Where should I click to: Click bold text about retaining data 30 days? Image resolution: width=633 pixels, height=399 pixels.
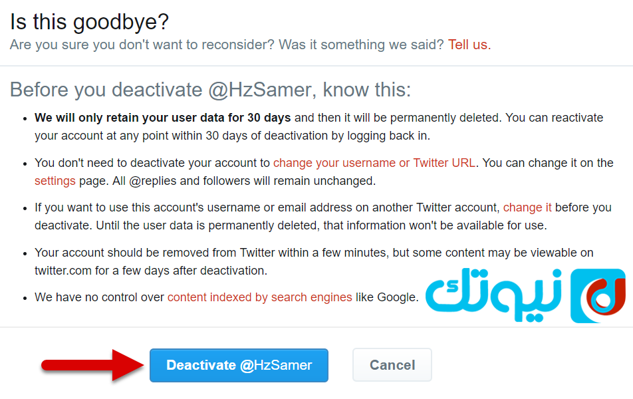point(163,118)
